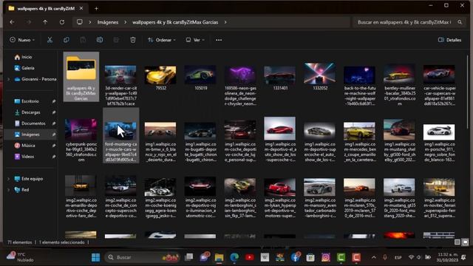Select the wallpapers 4k y 8k tab
This screenshot has height=266, width=473.
click(45, 8)
